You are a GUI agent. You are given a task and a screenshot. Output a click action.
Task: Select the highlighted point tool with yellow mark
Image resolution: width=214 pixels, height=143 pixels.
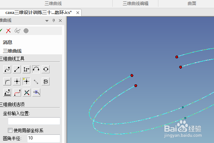tap(26, 82)
